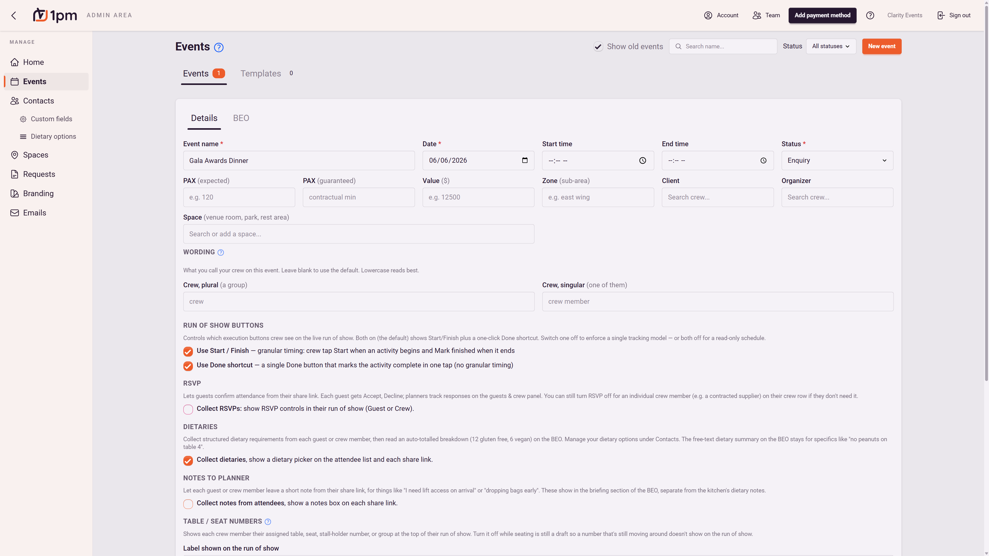Viewport: 989px width, 556px height.
Task: Click the Crew, singular input
Action: [718, 302]
